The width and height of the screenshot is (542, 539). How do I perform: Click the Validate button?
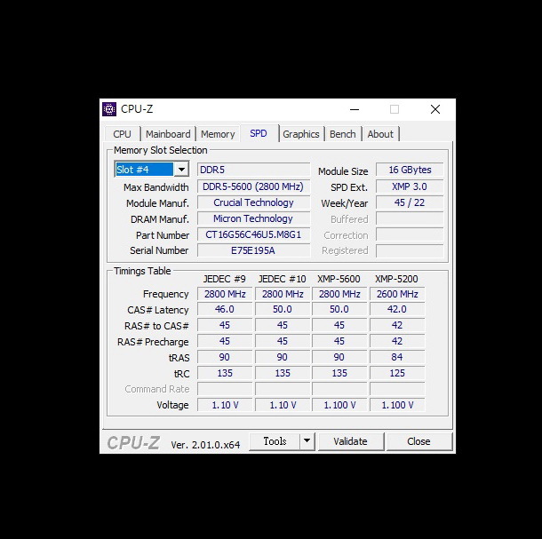[x=350, y=441]
